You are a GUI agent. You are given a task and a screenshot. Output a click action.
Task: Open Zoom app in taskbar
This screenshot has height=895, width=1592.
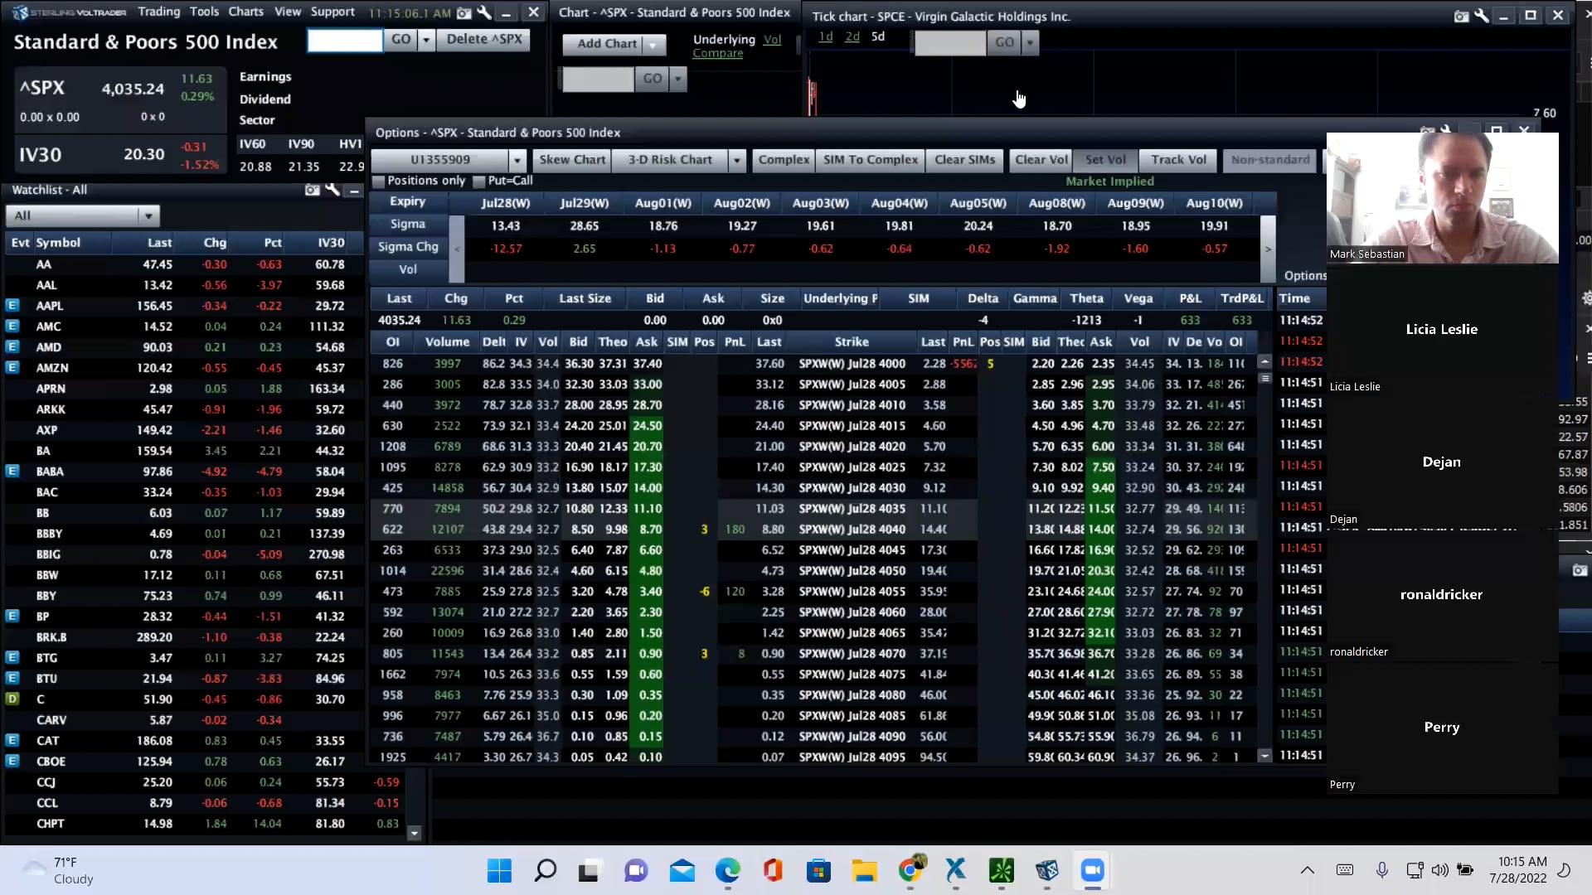[x=1092, y=870]
